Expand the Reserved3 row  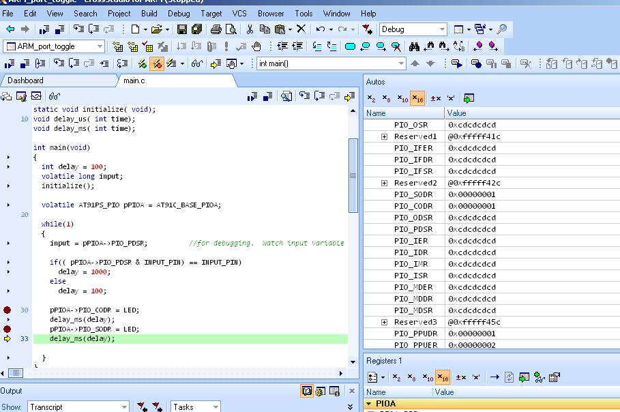(384, 322)
